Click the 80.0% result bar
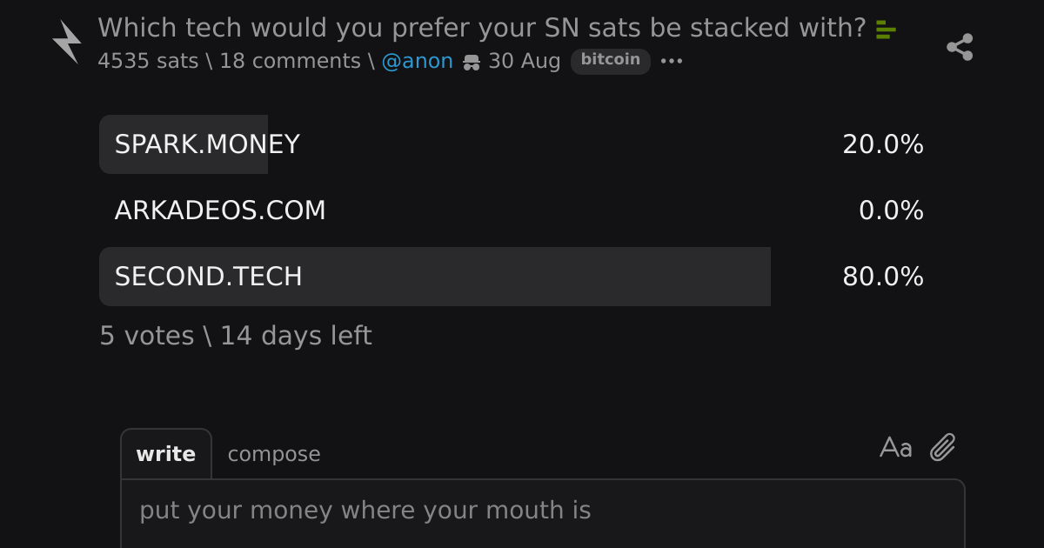The image size is (1044, 548). [435, 277]
